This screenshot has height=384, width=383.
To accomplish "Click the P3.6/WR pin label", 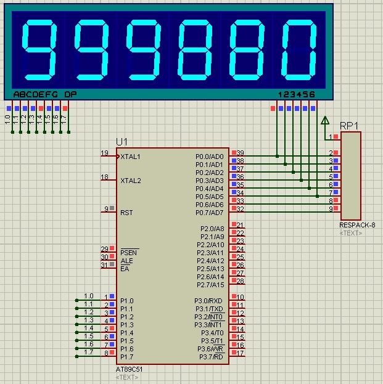I will [x=210, y=349].
